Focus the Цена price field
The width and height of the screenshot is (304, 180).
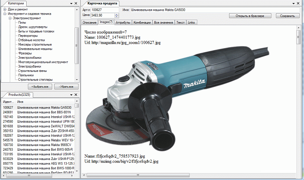(x=103, y=15)
